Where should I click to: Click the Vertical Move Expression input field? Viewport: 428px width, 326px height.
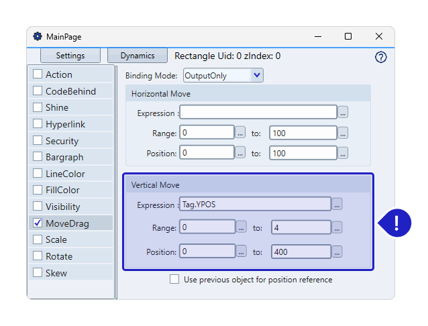(x=255, y=204)
